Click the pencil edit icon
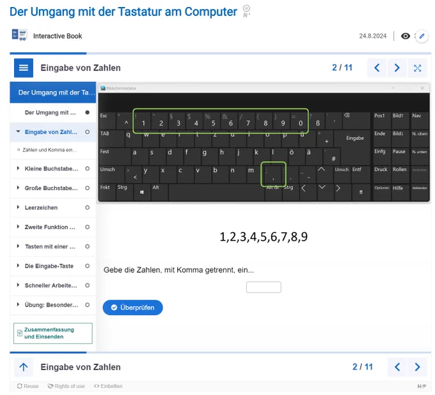This screenshot has height=395, width=435. [422, 36]
